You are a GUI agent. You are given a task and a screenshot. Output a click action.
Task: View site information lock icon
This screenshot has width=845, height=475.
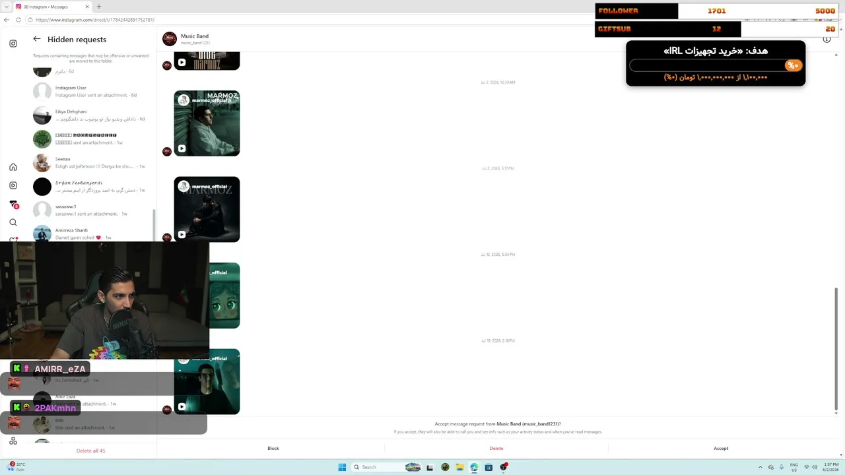(31, 20)
